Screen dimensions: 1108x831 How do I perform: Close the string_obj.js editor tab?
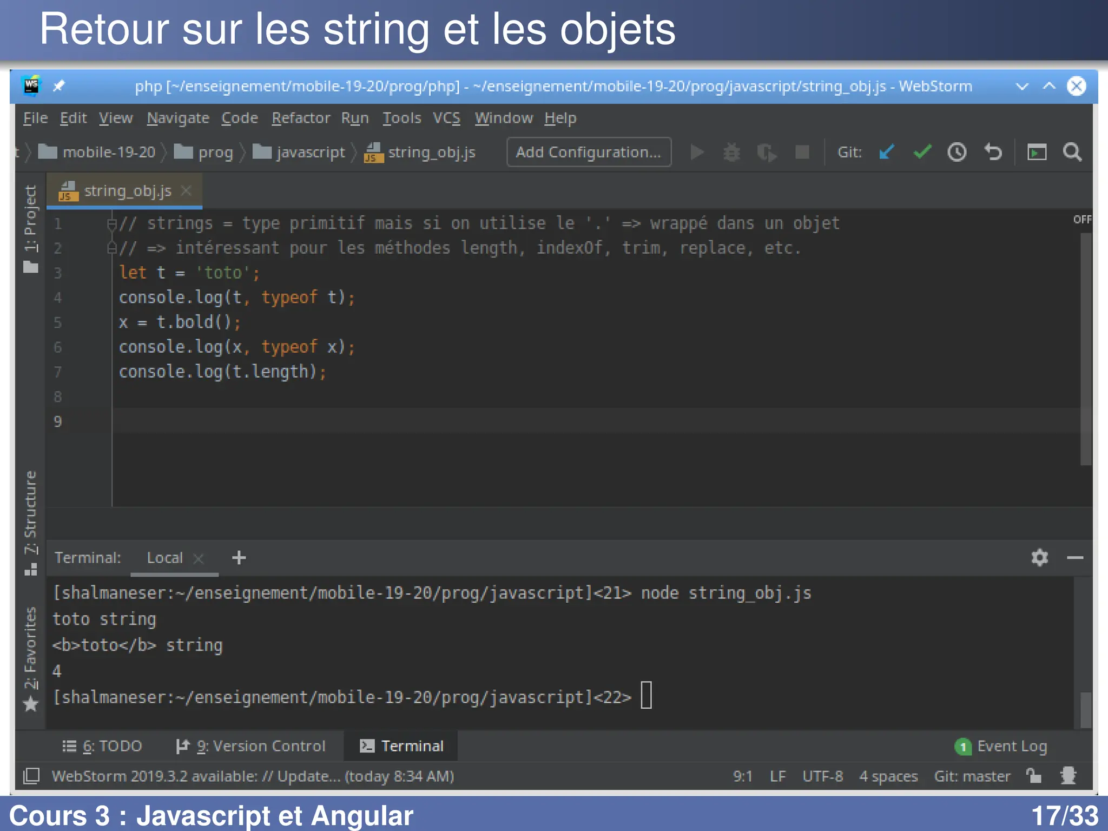click(186, 191)
